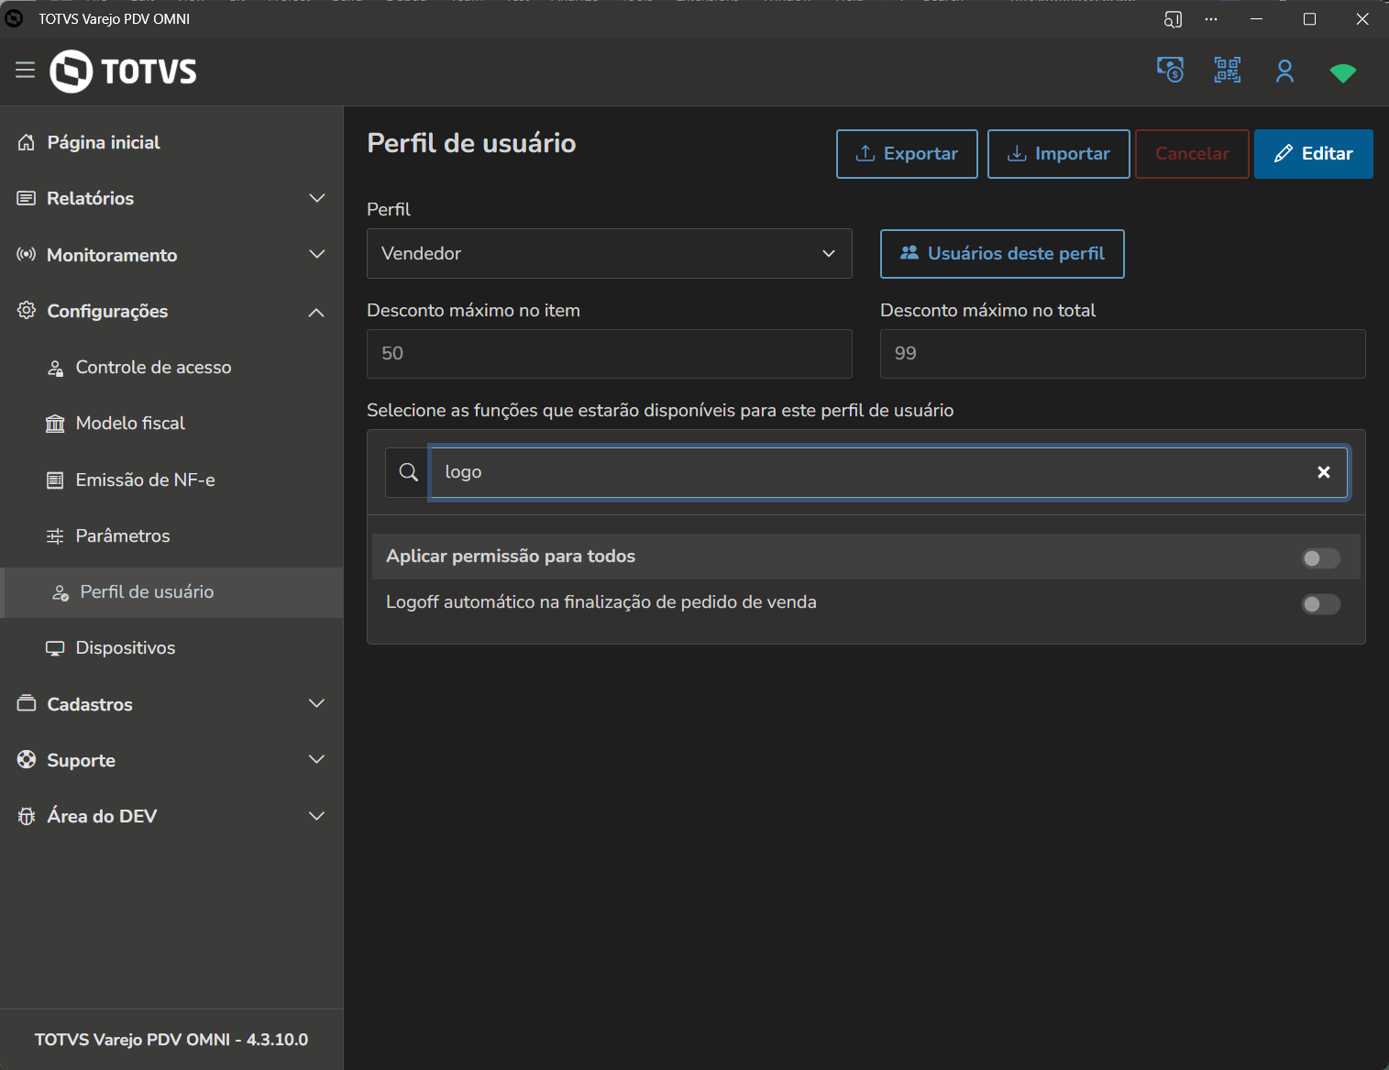Open the cash register money icon

[1170, 70]
